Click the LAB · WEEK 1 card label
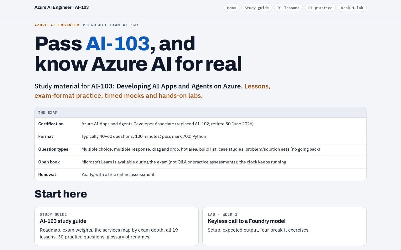The height and width of the screenshot is (250, 401). 222,214
